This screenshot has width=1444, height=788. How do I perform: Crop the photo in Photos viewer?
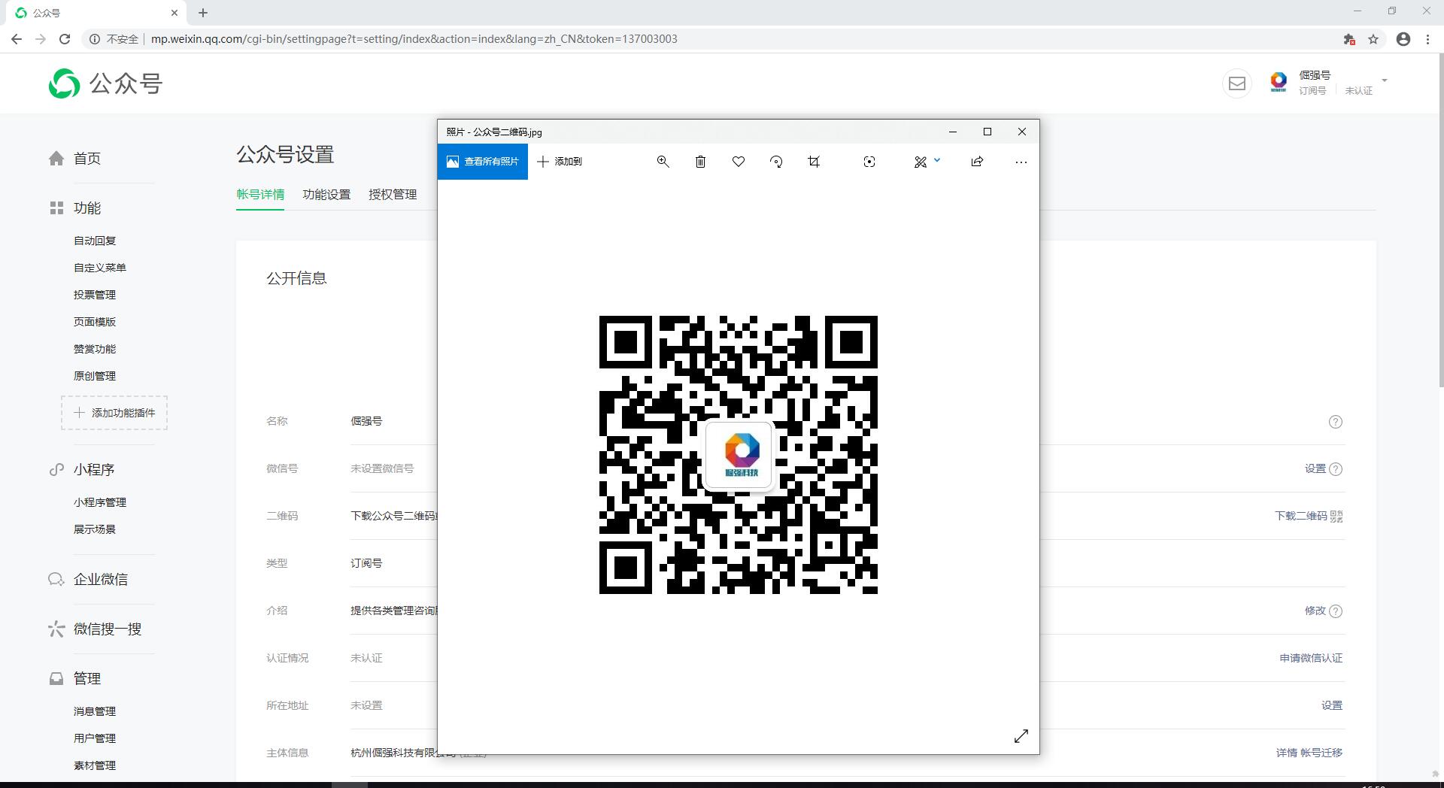pyautogui.click(x=813, y=161)
